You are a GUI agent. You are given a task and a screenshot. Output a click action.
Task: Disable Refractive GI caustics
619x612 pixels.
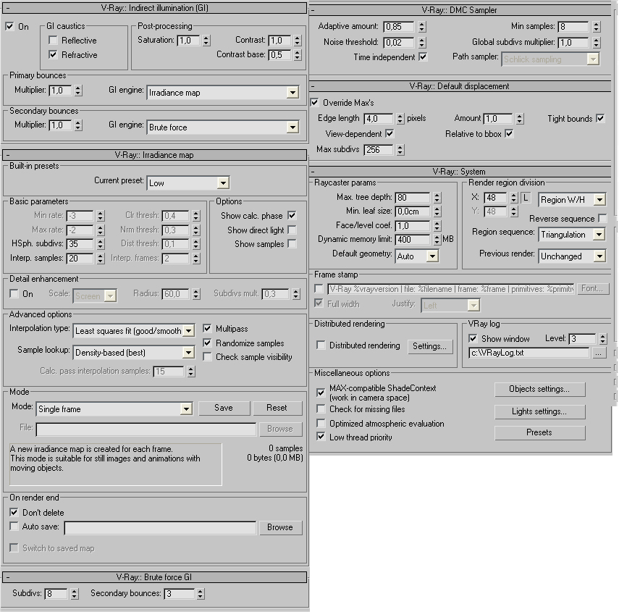(x=53, y=54)
